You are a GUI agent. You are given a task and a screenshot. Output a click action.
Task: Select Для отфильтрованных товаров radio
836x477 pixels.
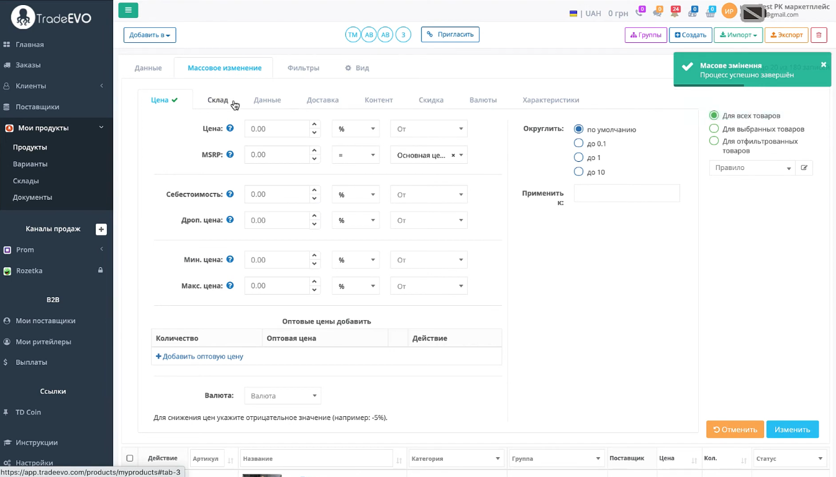tap(714, 141)
